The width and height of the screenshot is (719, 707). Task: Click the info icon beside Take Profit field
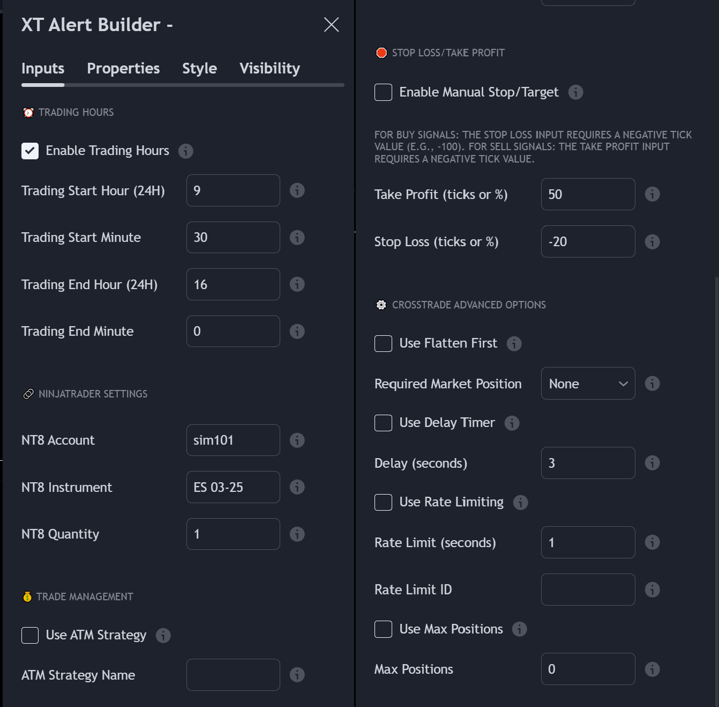(653, 194)
